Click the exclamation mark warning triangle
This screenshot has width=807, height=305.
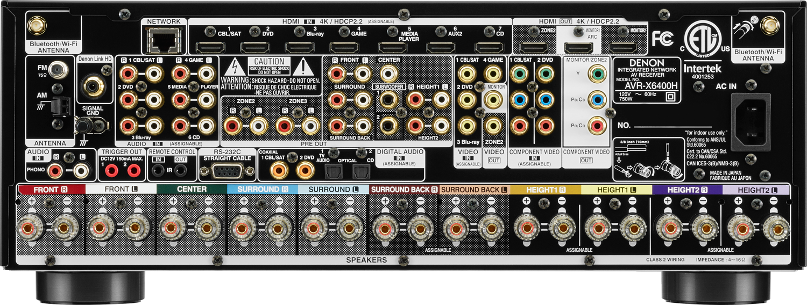click(304, 67)
